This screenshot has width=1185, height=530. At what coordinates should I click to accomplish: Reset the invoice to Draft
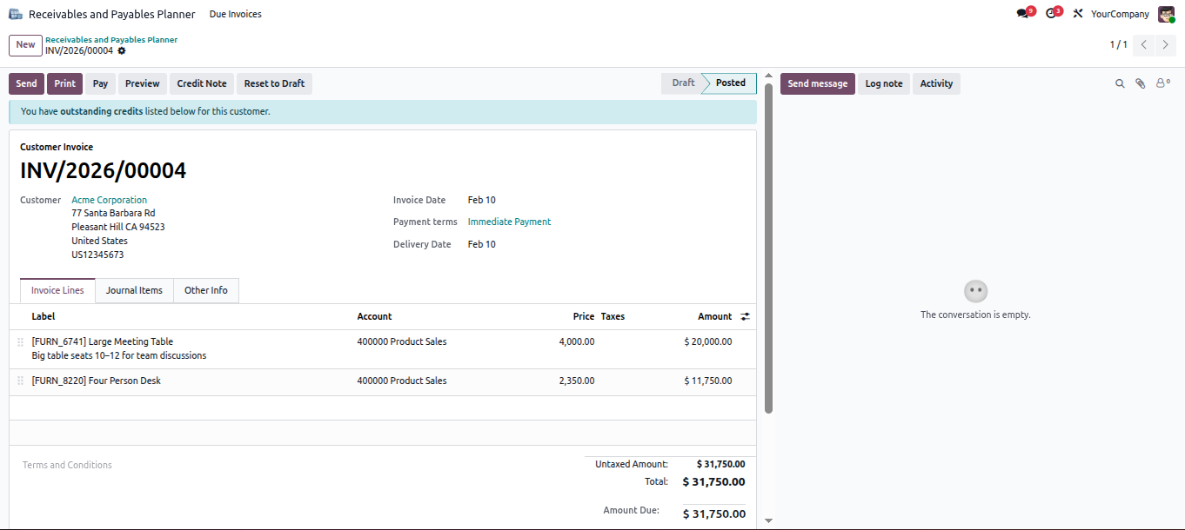tap(274, 83)
